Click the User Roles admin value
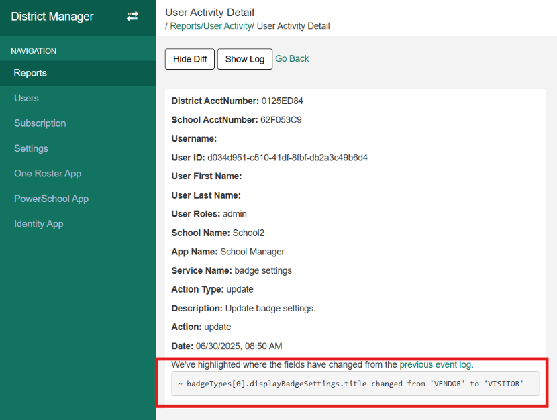Image resolution: width=557 pixels, height=420 pixels. [234, 214]
